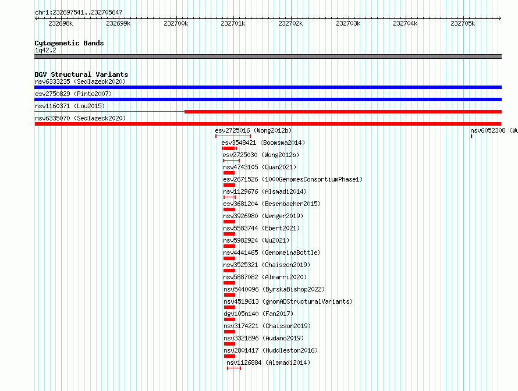Image resolution: width=518 pixels, height=391 pixels.
Task: Click dgv105n140 (Fan2017) entry
Action: (x=258, y=314)
